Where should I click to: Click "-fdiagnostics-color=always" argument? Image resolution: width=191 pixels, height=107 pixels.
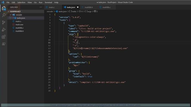(89, 37)
